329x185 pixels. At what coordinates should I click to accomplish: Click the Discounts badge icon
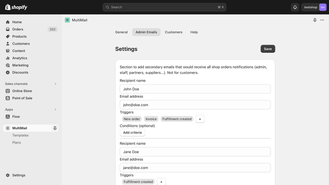click(8, 72)
